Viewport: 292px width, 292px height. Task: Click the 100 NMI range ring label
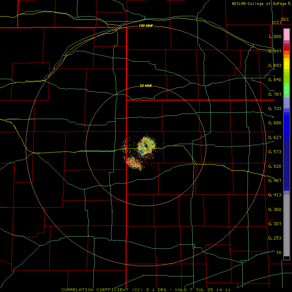(x=146, y=26)
